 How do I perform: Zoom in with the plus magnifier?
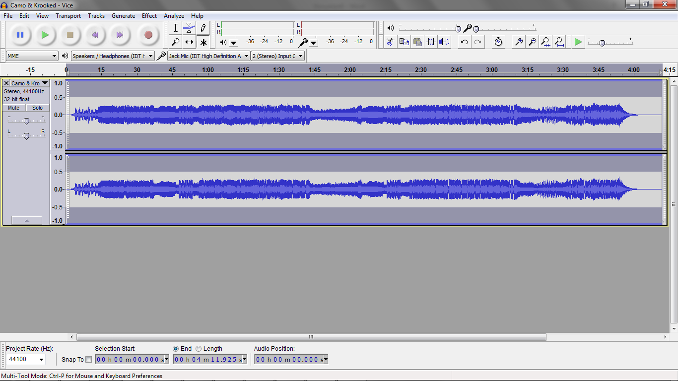point(519,42)
